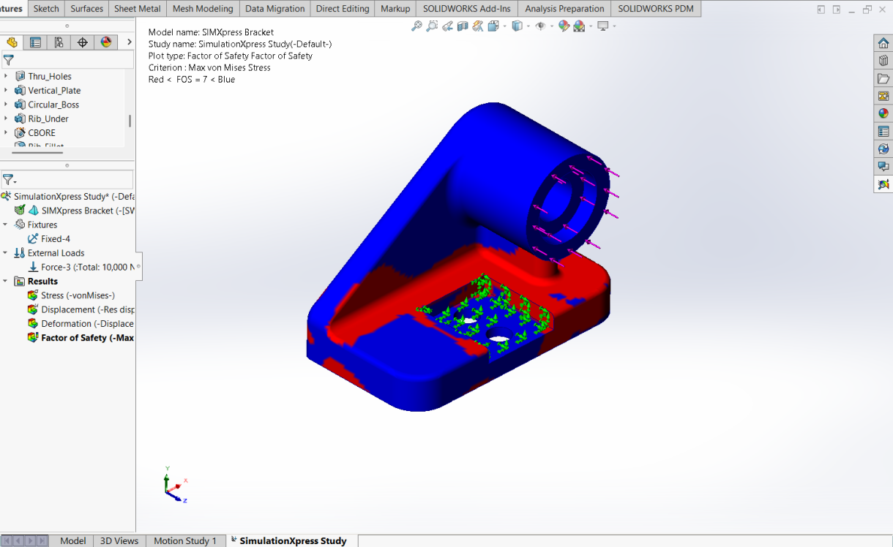Select the Zoom to Fit tool
Screen dimensions: 893x547
[x=416, y=25]
